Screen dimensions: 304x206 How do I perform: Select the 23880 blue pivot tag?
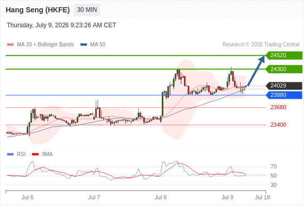(284, 95)
